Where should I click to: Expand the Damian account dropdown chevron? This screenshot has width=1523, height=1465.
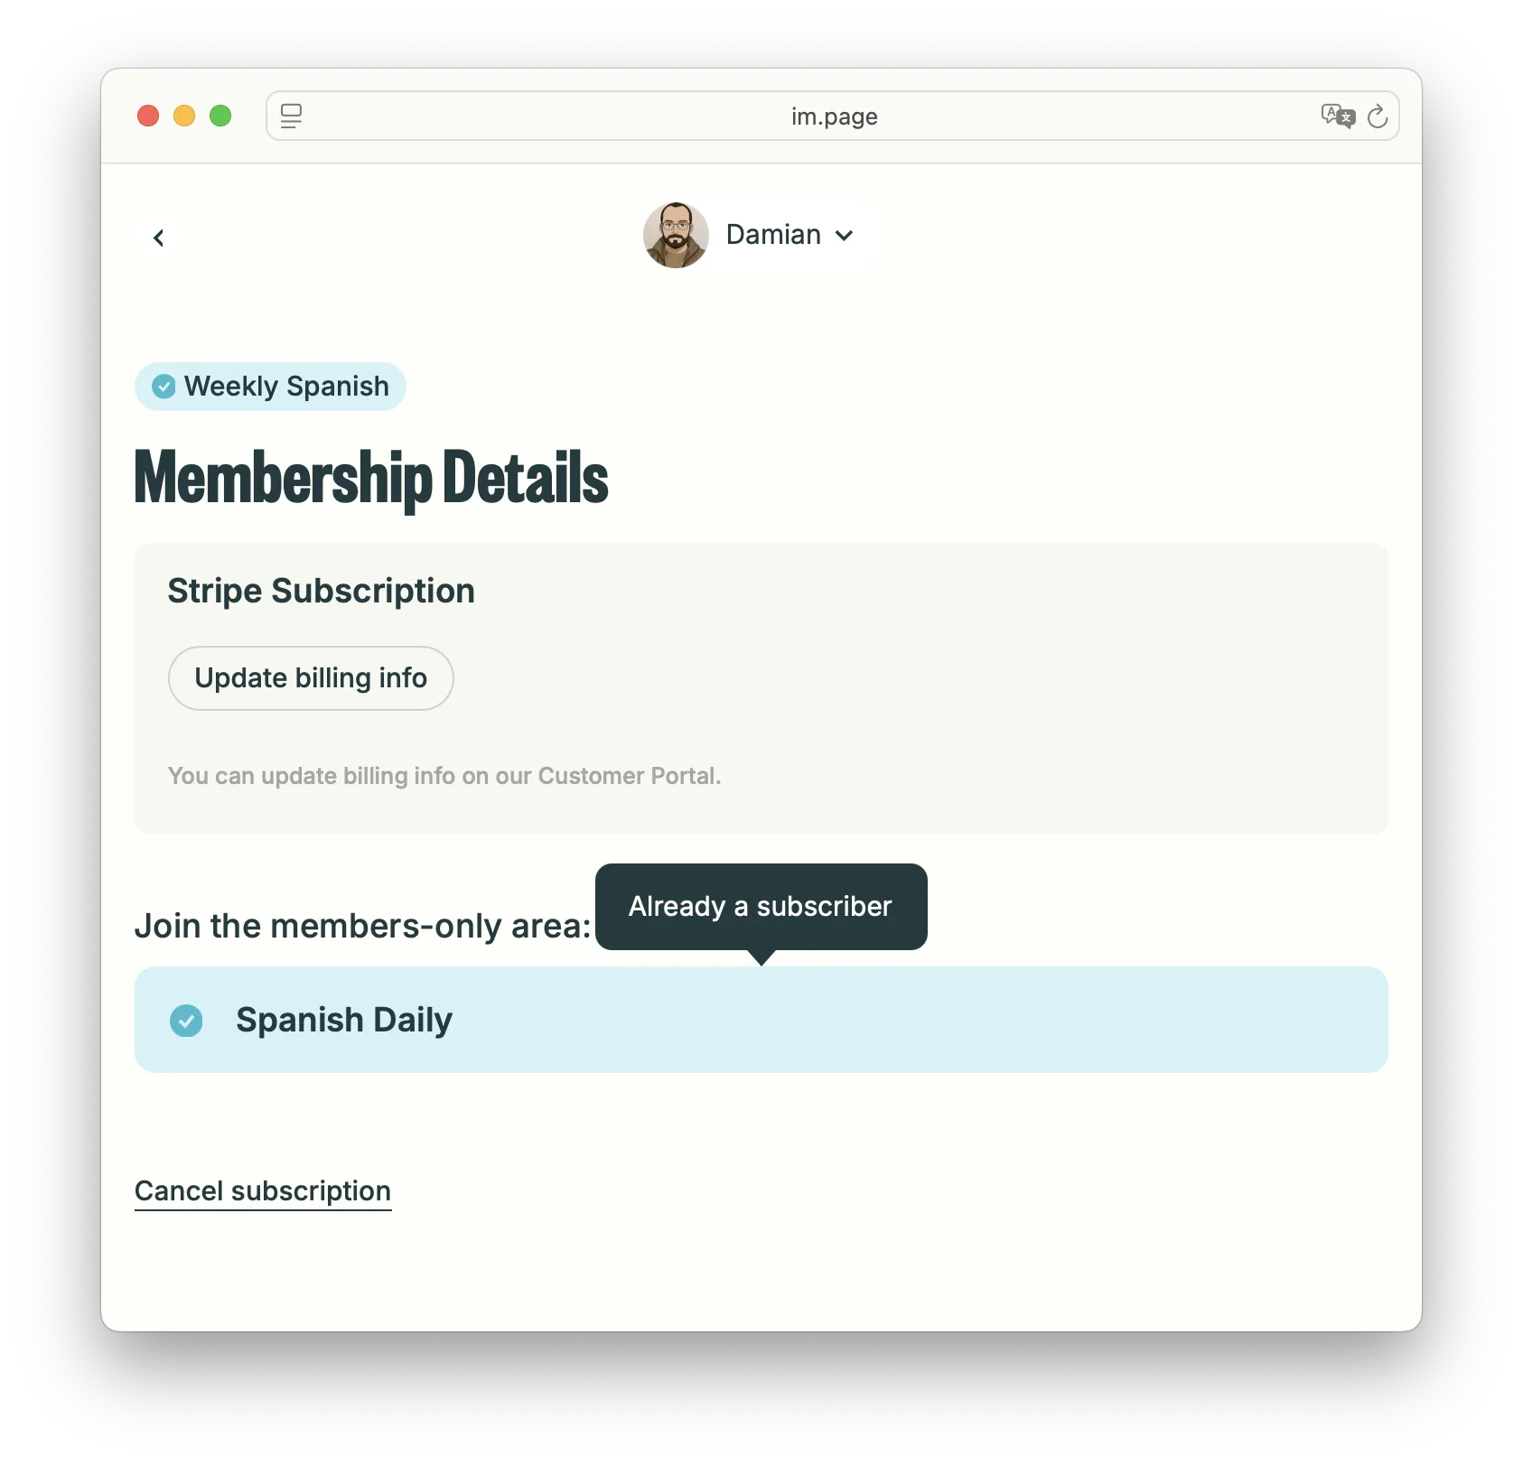845,235
